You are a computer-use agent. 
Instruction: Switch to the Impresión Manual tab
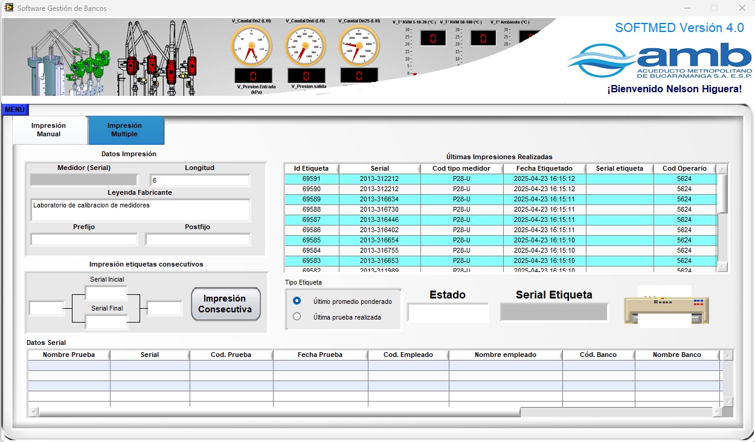point(50,130)
